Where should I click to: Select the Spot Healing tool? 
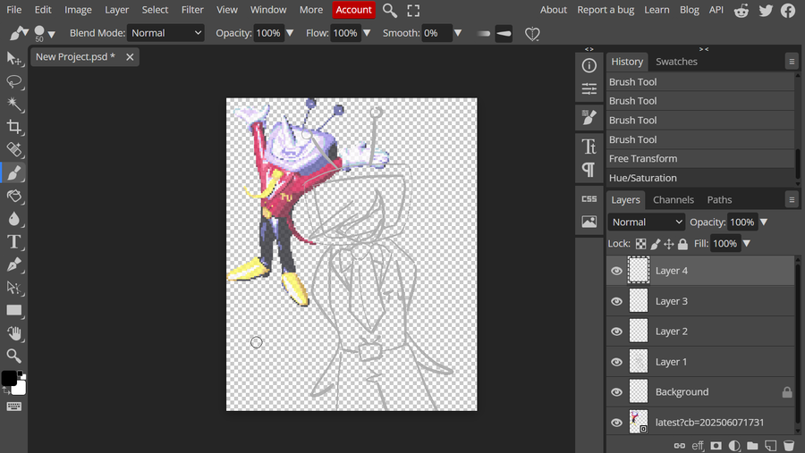point(13,150)
